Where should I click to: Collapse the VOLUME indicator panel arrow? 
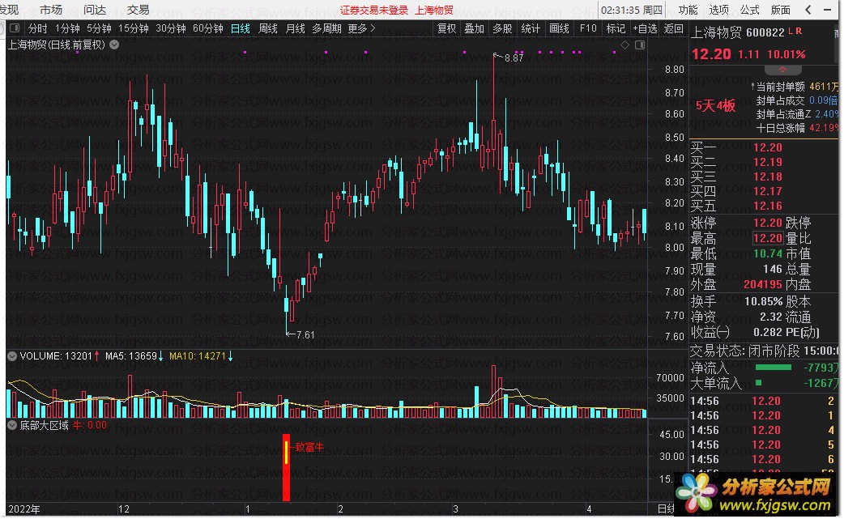point(12,356)
